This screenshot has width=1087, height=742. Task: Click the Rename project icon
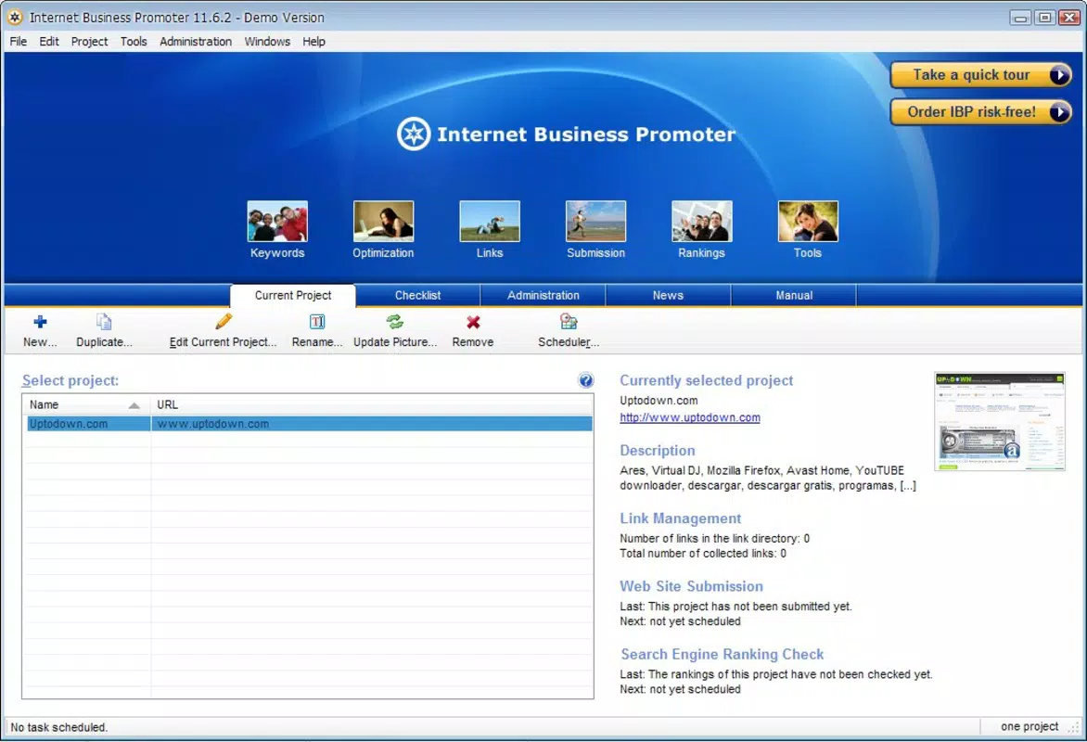pyautogui.click(x=317, y=322)
